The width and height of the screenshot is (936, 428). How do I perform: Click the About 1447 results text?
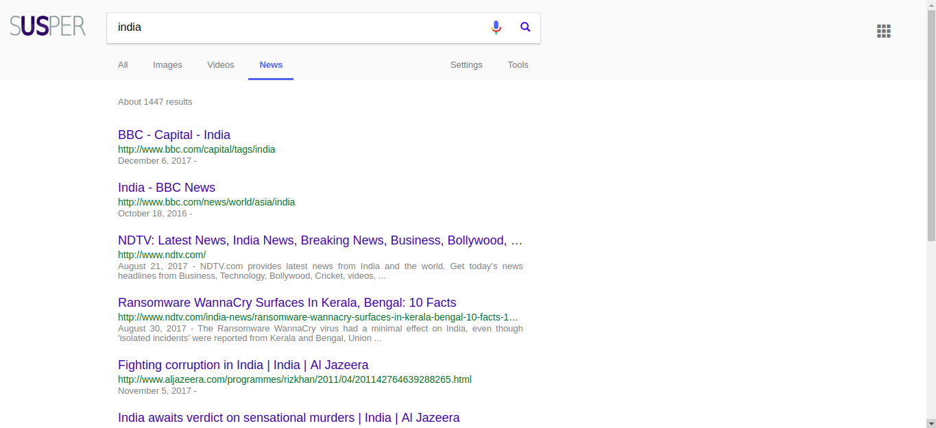point(155,102)
